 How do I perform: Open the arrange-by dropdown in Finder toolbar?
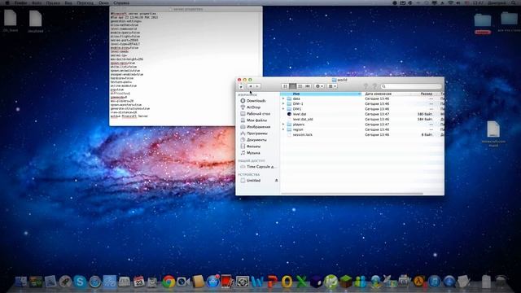[332, 86]
